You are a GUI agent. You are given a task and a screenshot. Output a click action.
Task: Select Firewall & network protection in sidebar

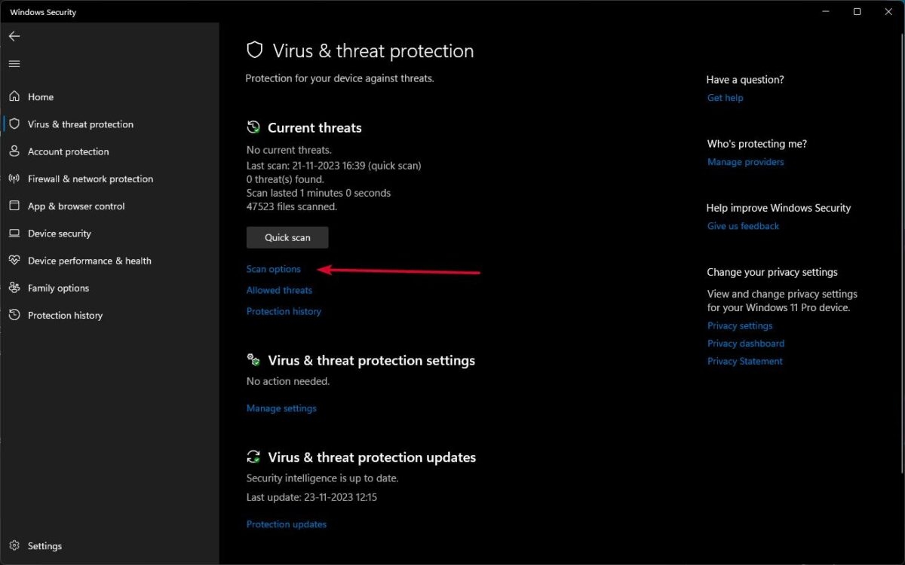pos(90,179)
